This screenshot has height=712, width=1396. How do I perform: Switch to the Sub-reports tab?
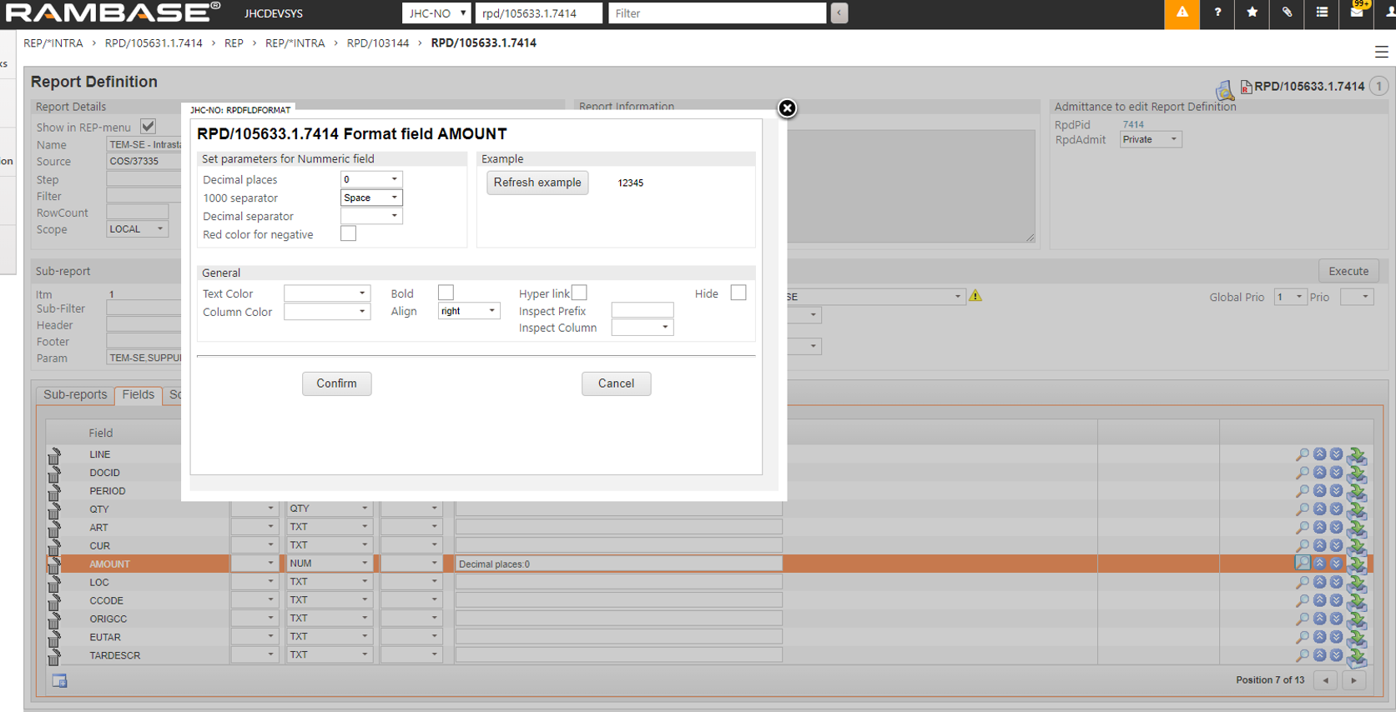[75, 394]
